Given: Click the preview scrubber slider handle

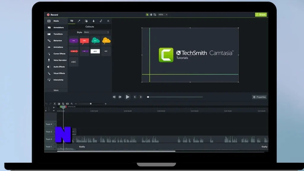Looking at the screenshot, I should click(148, 97).
